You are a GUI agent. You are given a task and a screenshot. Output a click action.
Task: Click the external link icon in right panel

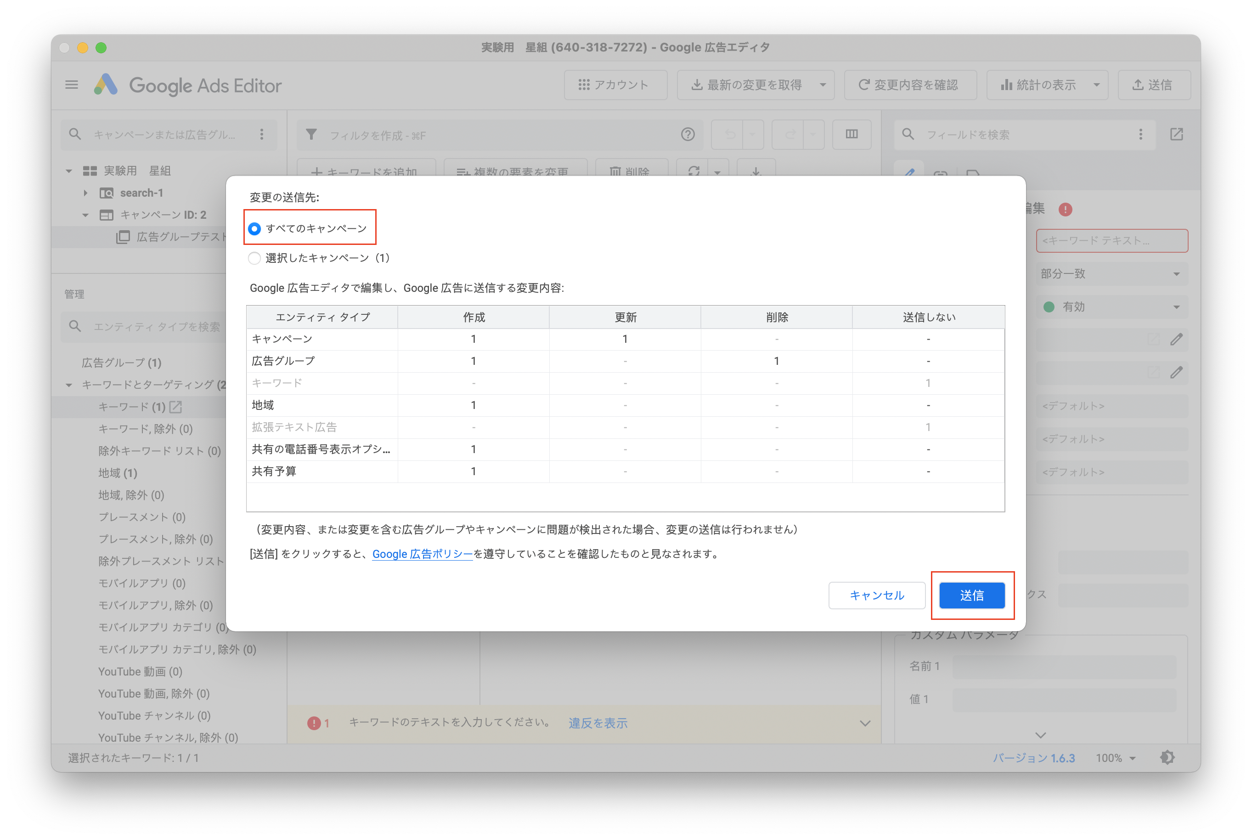(x=1177, y=135)
